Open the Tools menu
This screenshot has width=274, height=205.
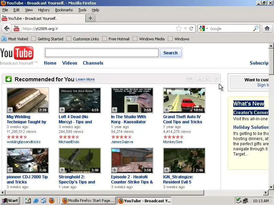[82, 10]
